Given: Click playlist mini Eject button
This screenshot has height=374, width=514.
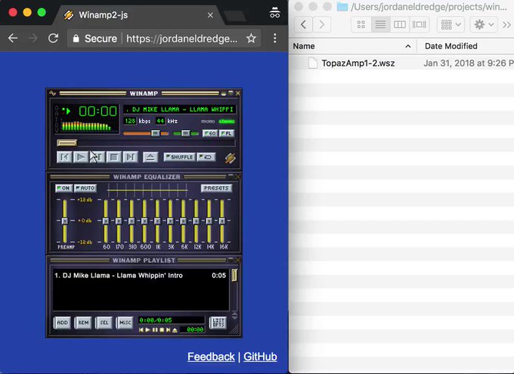Looking at the screenshot, I should tap(175, 329).
